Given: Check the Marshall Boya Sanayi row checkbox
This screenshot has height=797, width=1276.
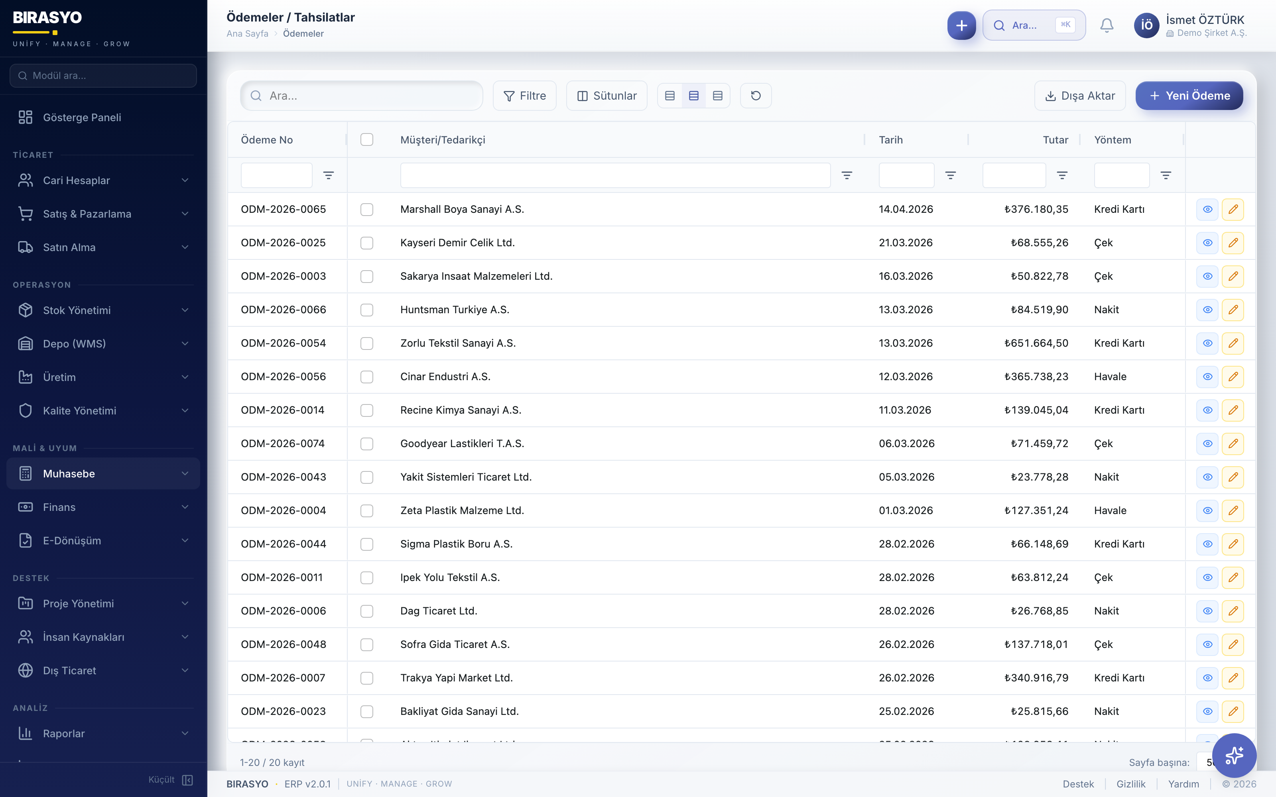Looking at the screenshot, I should click(366, 209).
